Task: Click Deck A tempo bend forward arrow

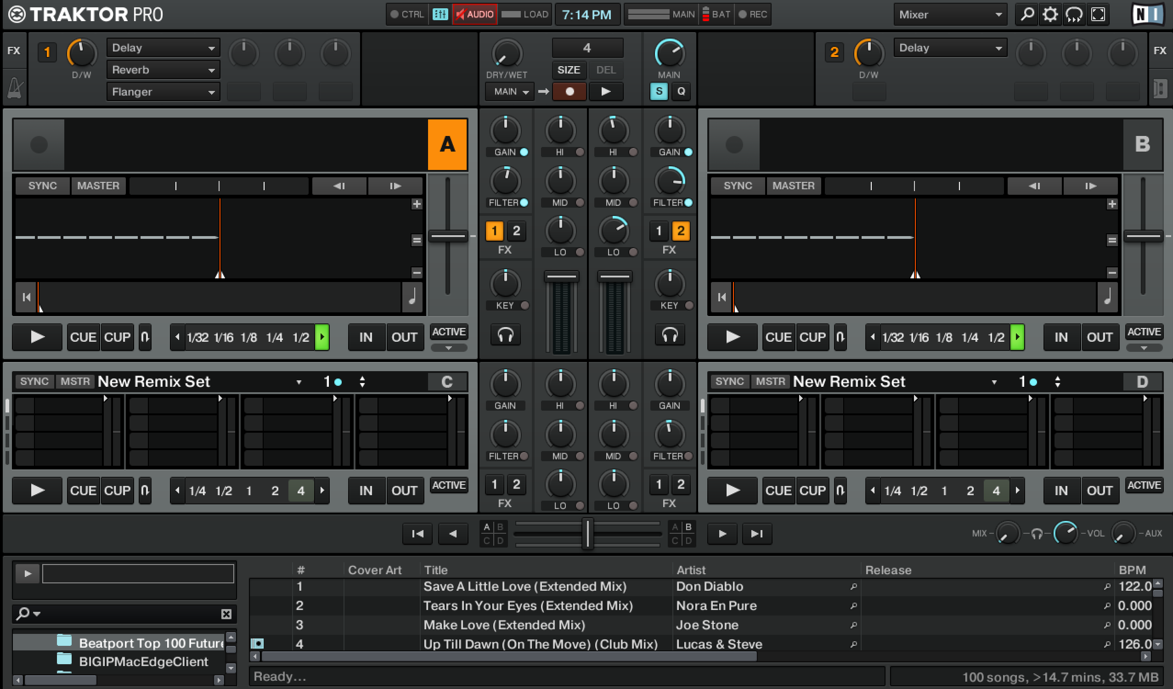Action: [395, 186]
